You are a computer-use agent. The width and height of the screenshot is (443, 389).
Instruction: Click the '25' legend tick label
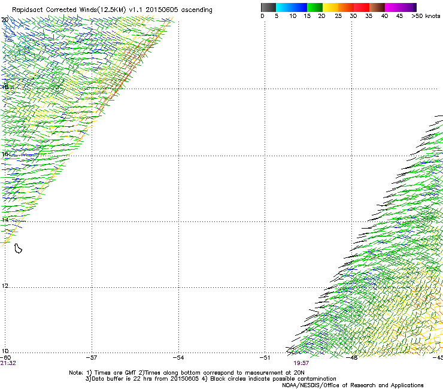[338, 16]
